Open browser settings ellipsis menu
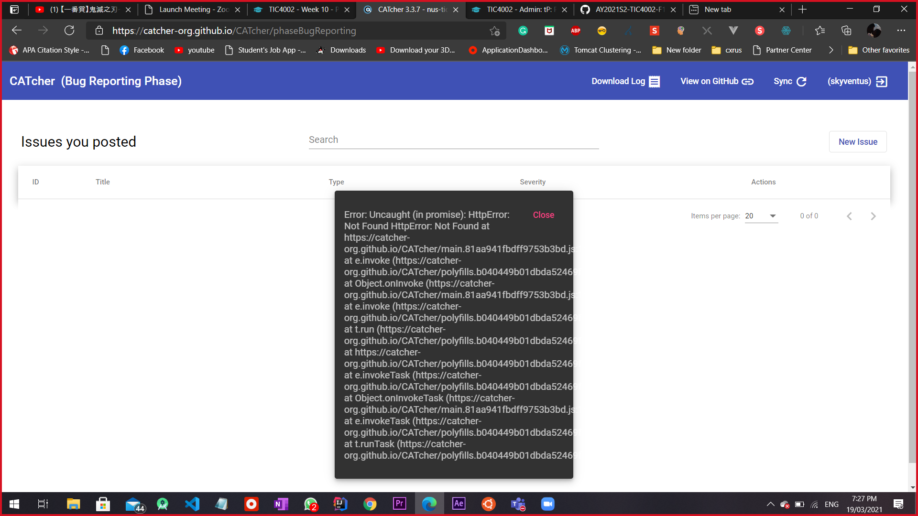Screen dimensions: 918x516 click(x=901, y=31)
